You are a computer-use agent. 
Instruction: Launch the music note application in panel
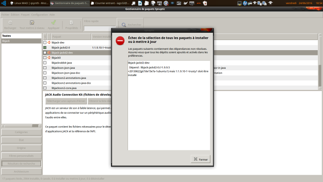tap(134, 3)
